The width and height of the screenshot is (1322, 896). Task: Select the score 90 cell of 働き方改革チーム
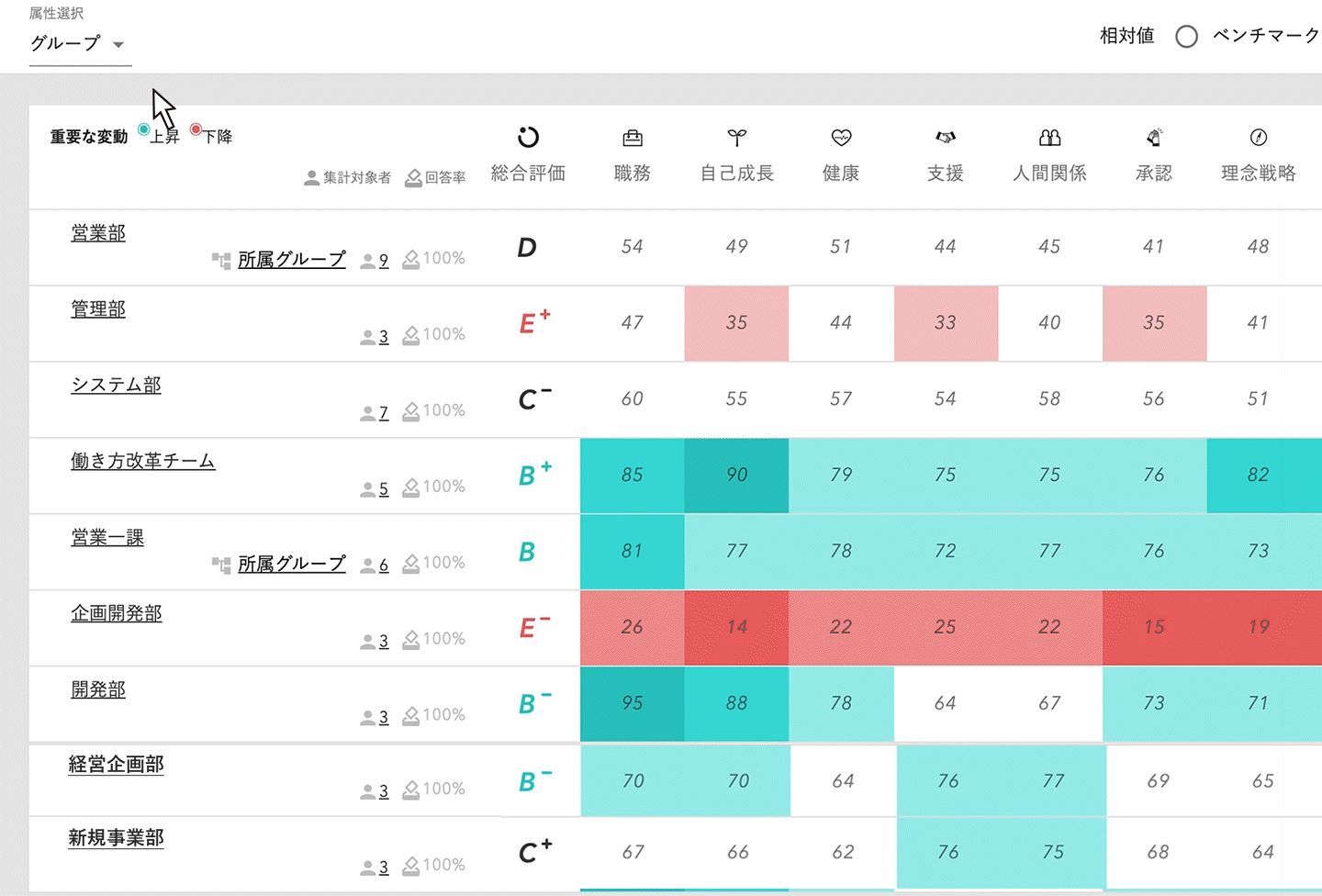[x=736, y=476]
